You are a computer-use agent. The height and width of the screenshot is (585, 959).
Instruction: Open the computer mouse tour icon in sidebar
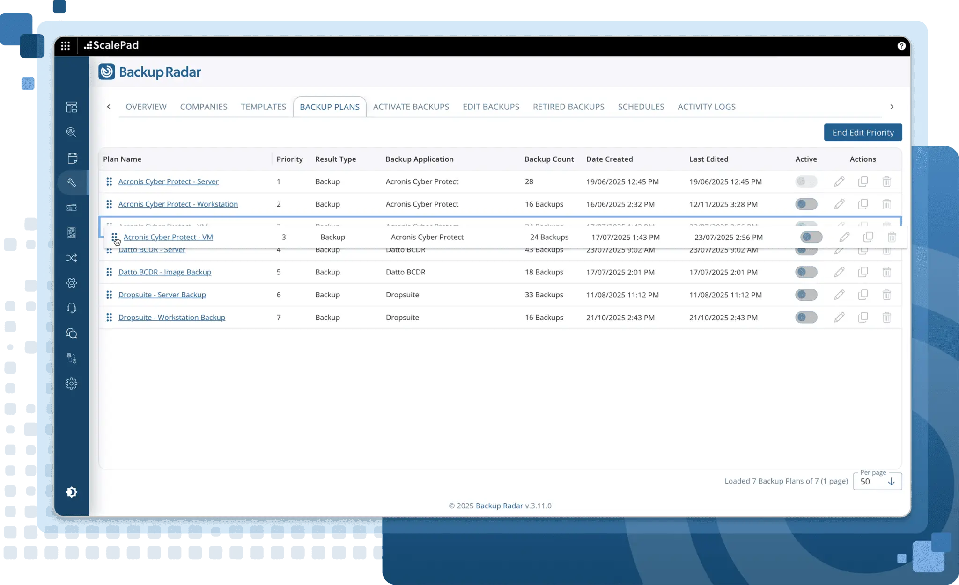click(x=72, y=358)
